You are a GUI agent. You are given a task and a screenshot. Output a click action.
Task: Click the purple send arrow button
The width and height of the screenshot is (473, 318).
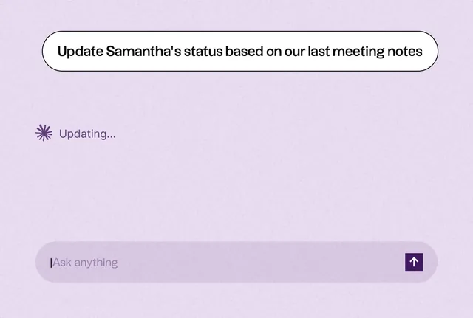[x=414, y=262]
